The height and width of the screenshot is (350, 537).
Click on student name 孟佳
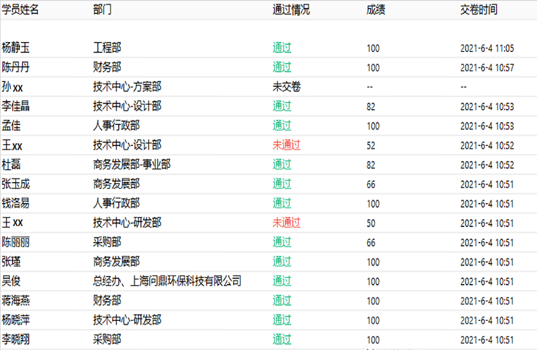(x=11, y=125)
